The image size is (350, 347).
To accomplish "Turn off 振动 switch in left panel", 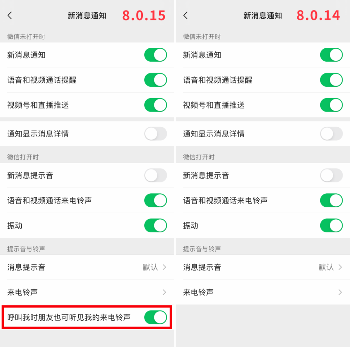I will (156, 226).
